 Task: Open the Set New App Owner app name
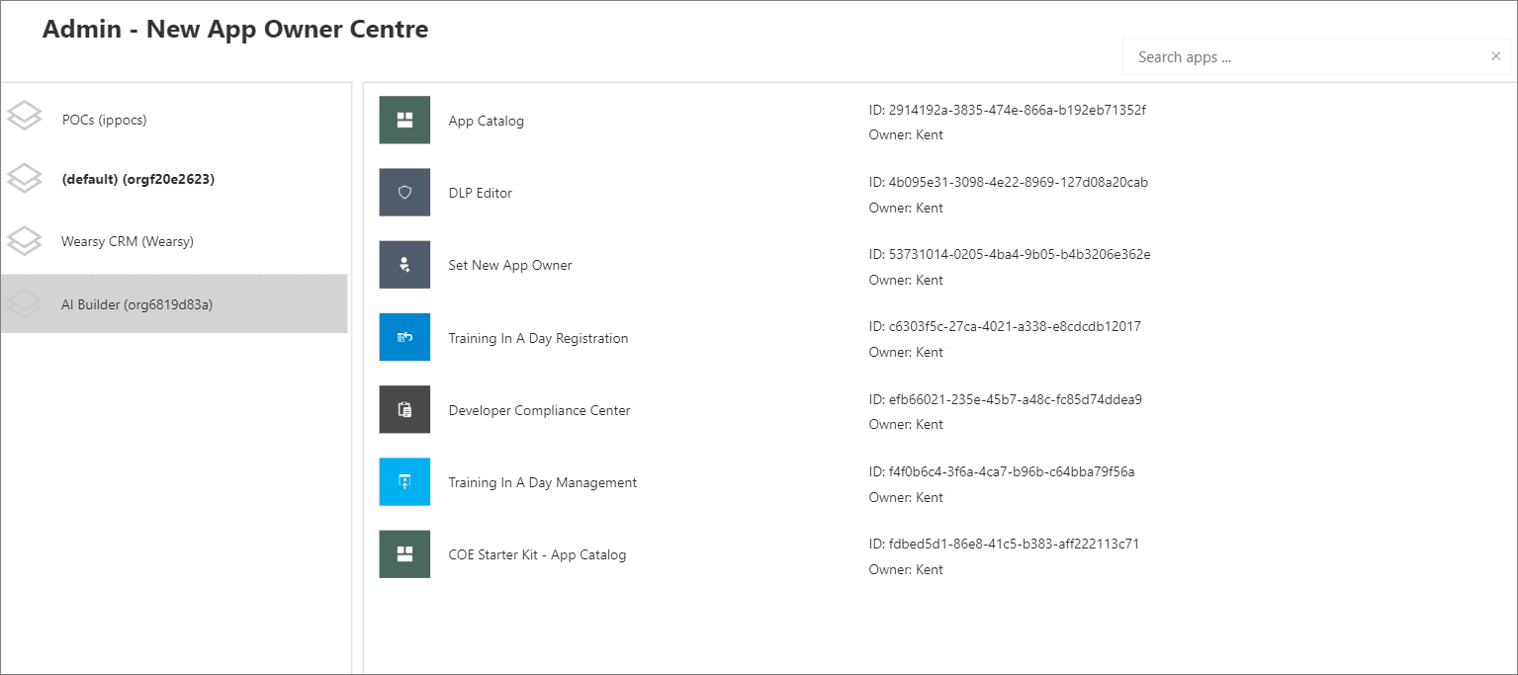click(x=510, y=265)
